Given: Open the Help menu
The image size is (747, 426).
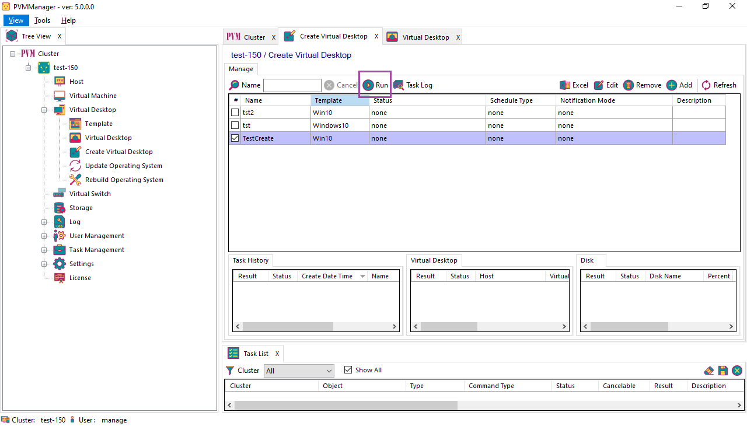Looking at the screenshot, I should [x=68, y=20].
